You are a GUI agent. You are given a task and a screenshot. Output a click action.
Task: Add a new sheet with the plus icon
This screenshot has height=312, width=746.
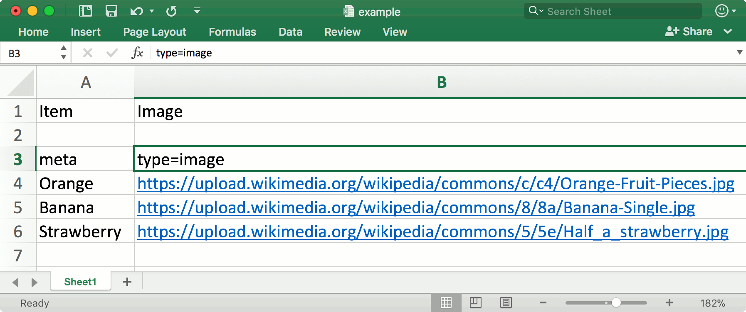(x=127, y=282)
